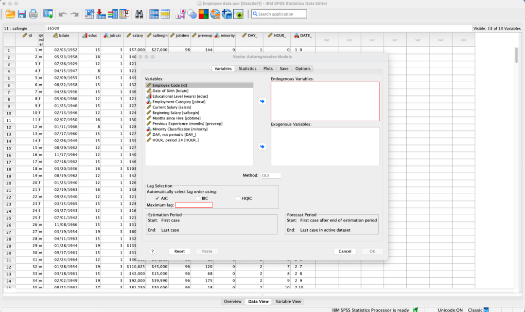Click the Endogenous Variables list box

(325, 101)
